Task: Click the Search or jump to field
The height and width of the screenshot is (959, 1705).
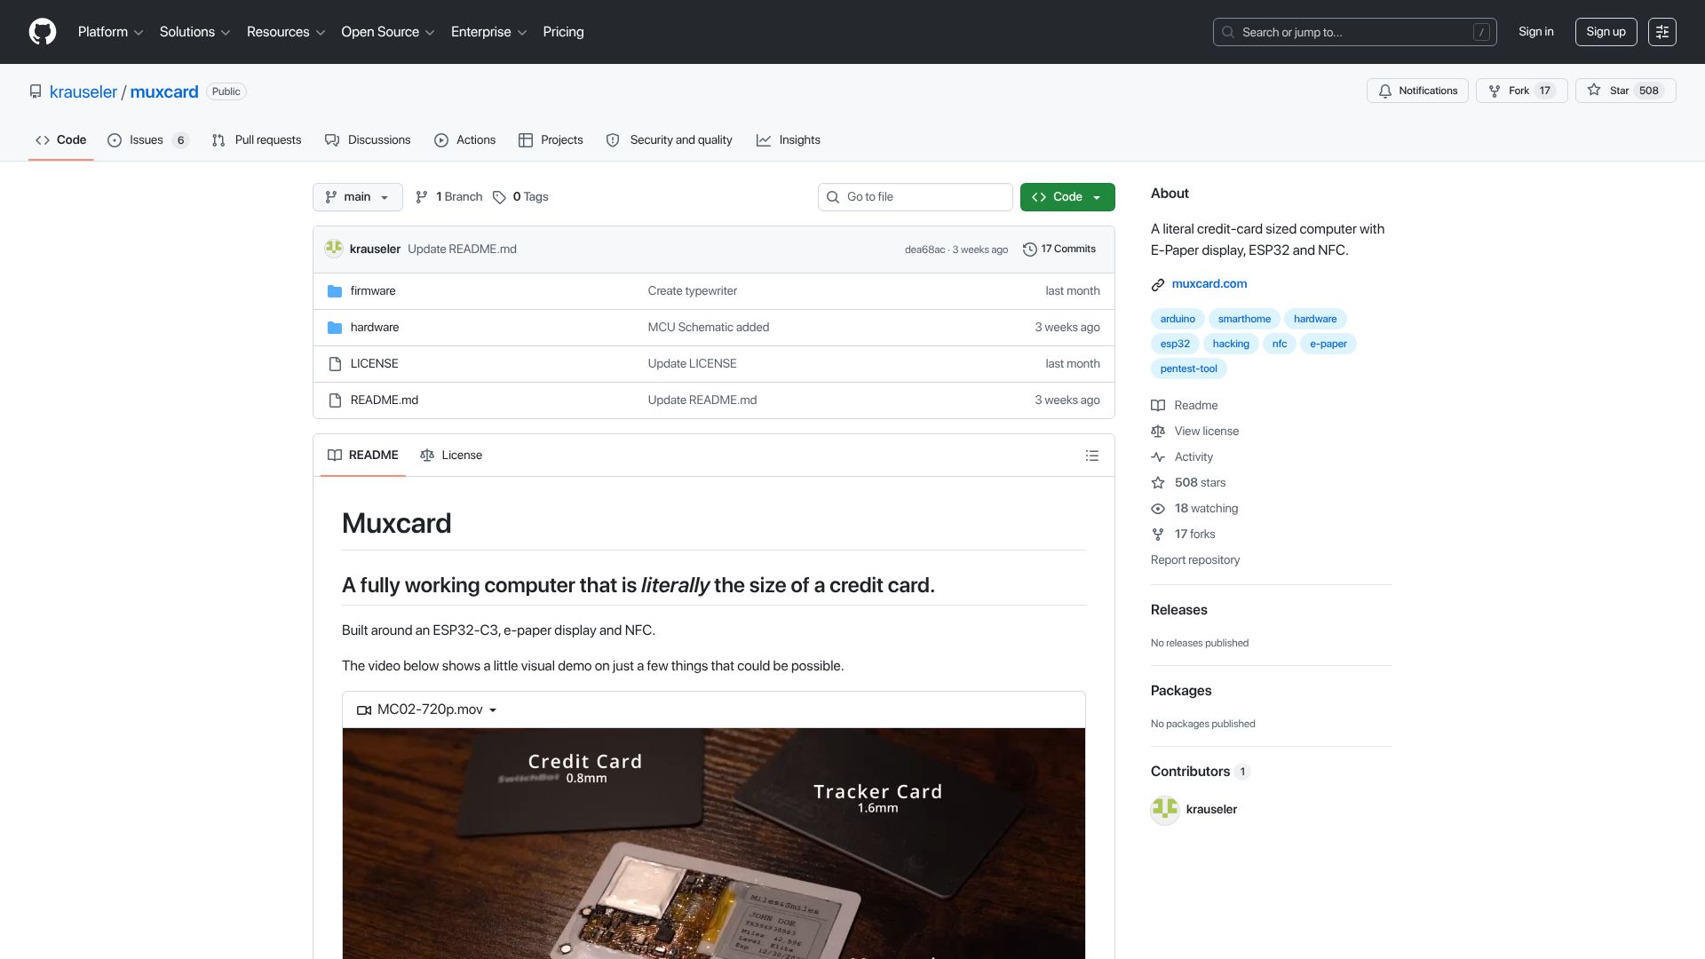Action: [1354, 32]
